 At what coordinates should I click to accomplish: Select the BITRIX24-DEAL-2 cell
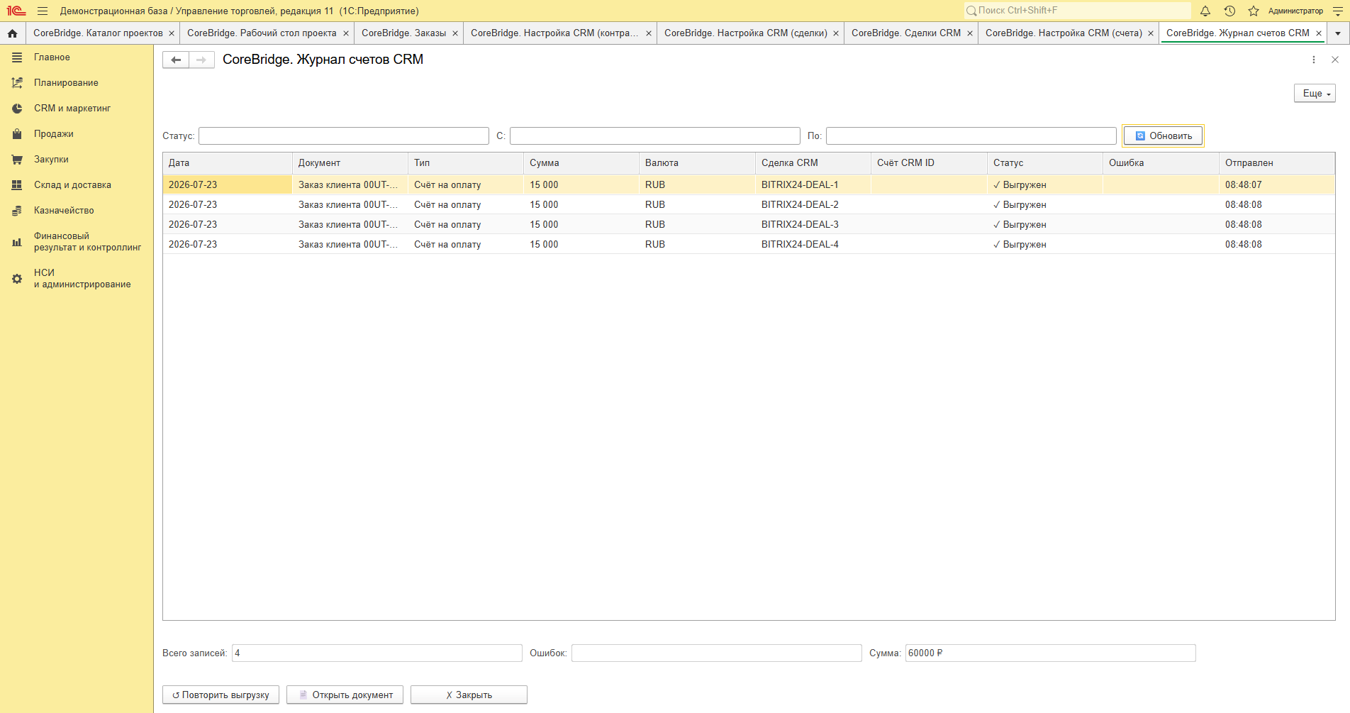pyautogui.click(x=813, y=205)
